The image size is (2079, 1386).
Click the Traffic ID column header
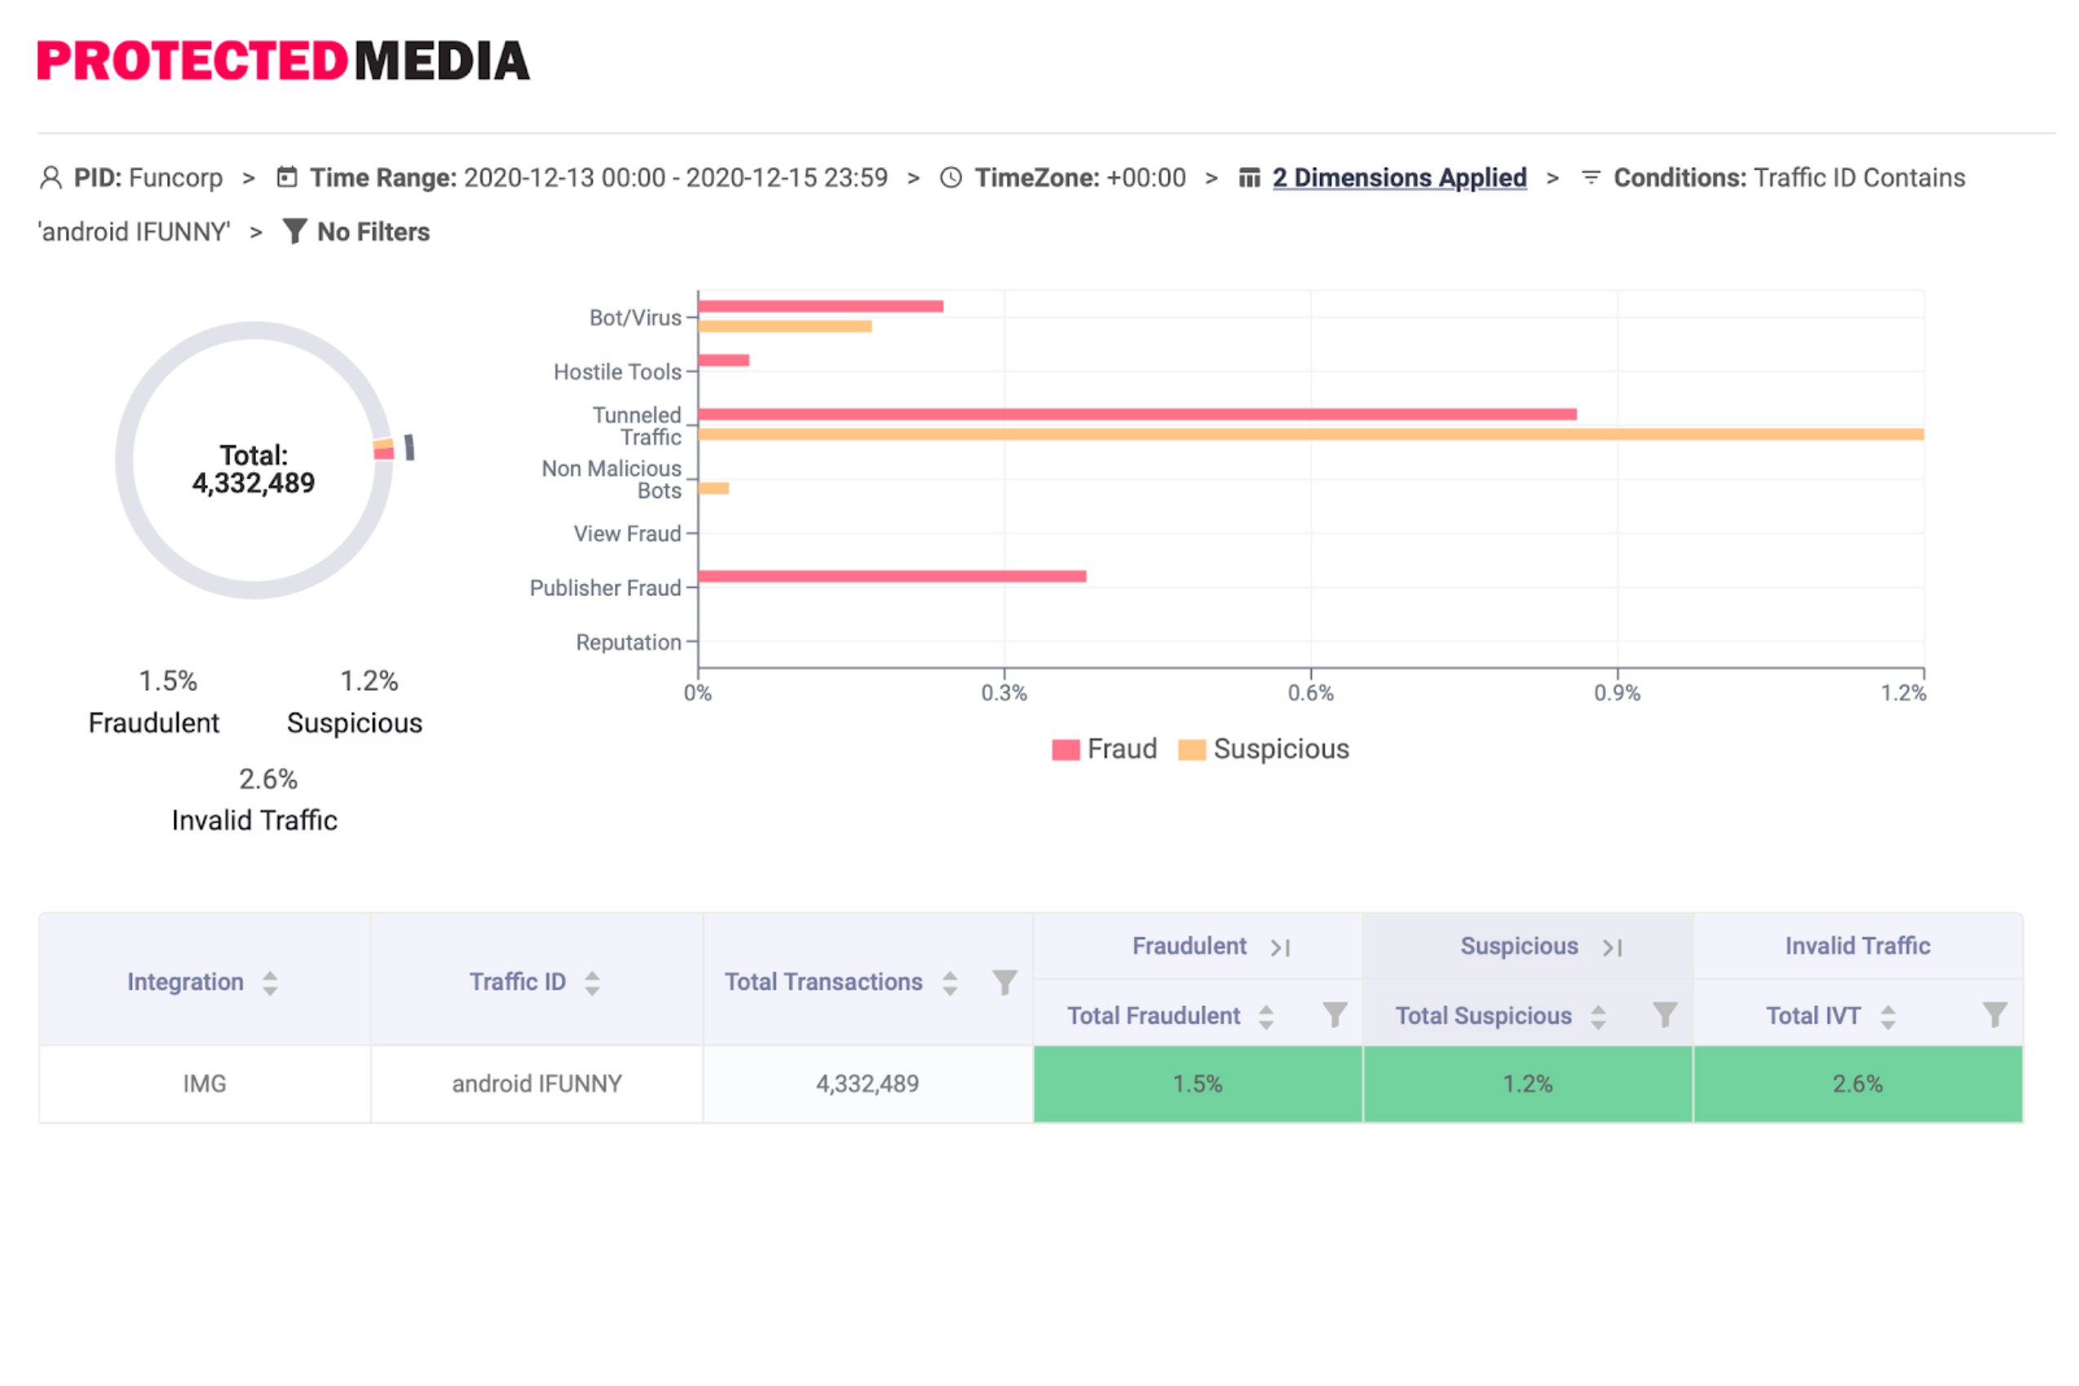pos(517,982)
